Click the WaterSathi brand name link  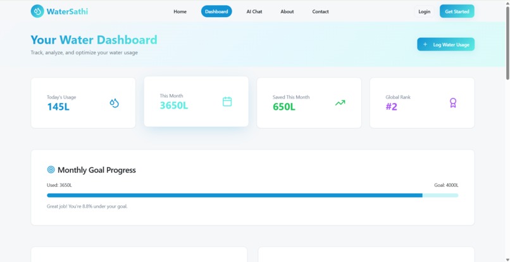pos(67,11)
